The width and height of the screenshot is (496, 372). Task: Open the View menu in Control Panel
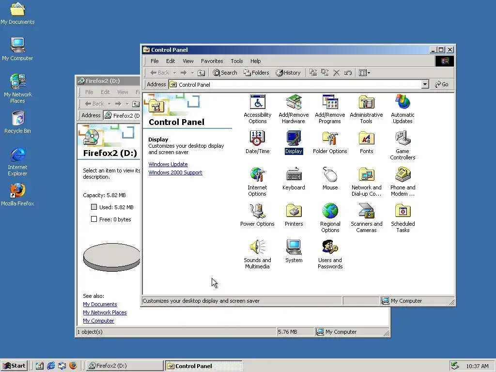pyautogui.click(x=188, y=61)
